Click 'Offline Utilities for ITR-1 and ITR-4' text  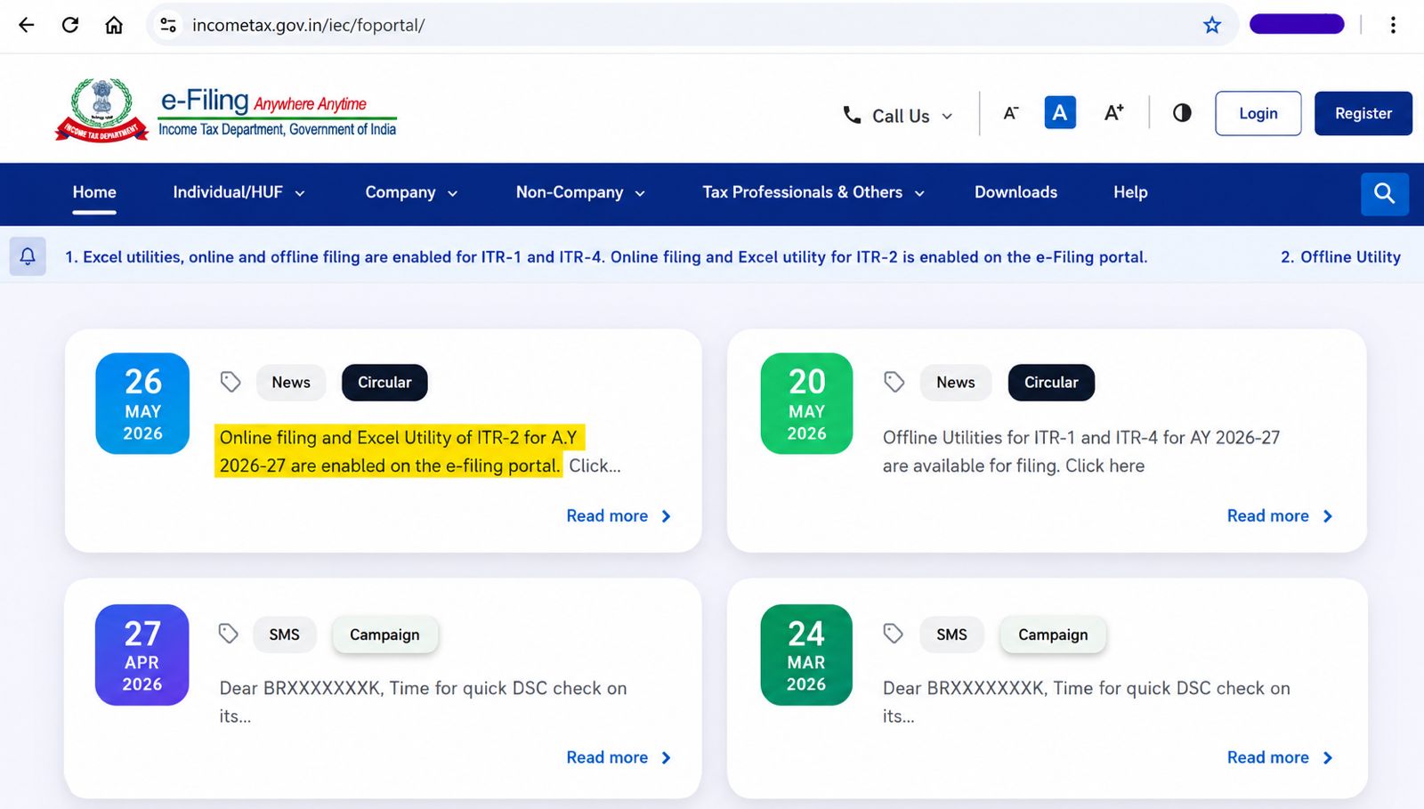[1081, 451]
